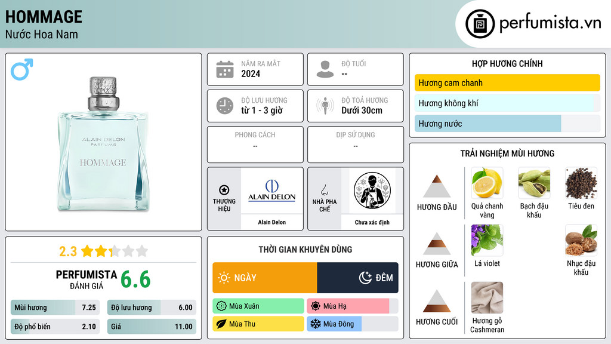This screenshot has width=611, height=344.
Task: Click the clock icon beside Độ lưu hương
Action: click(225, 106)
